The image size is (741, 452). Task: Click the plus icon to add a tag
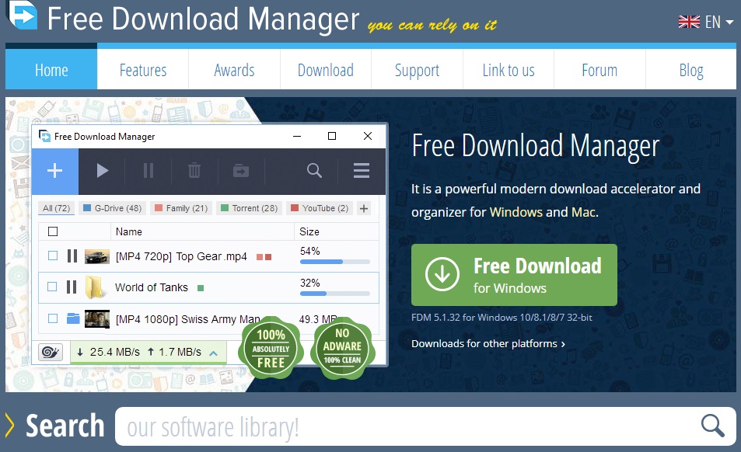point(364,208)
